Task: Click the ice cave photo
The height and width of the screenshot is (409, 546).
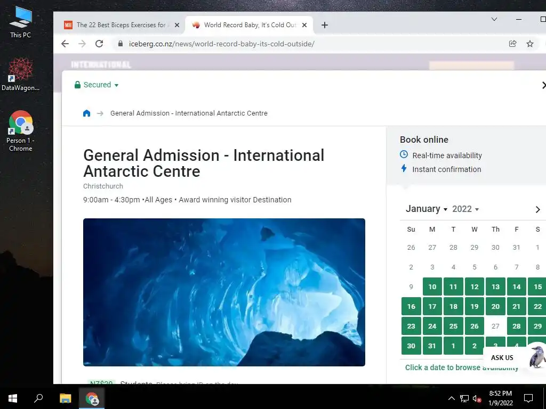Action: (224, 292)
